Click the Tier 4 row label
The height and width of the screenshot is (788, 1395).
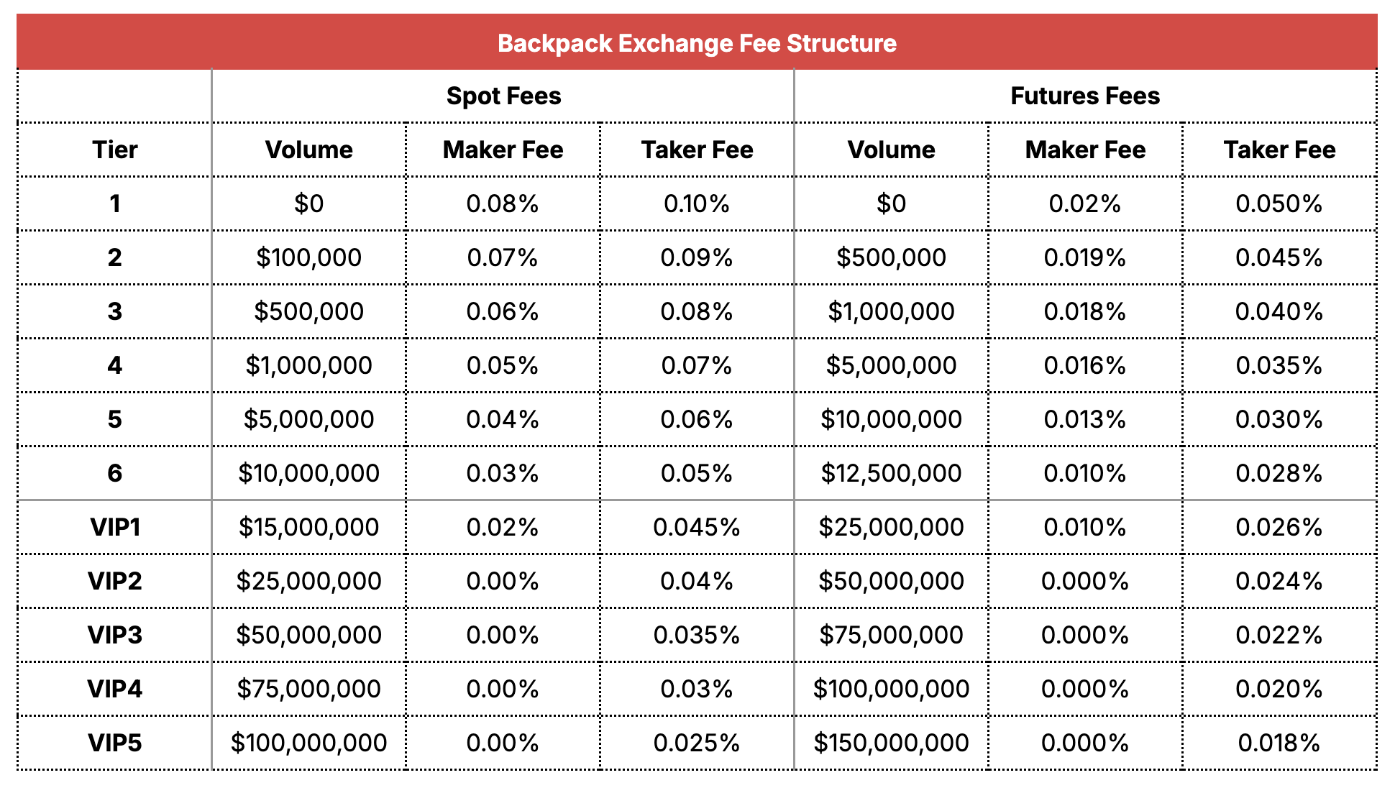[x=114, y=365]
